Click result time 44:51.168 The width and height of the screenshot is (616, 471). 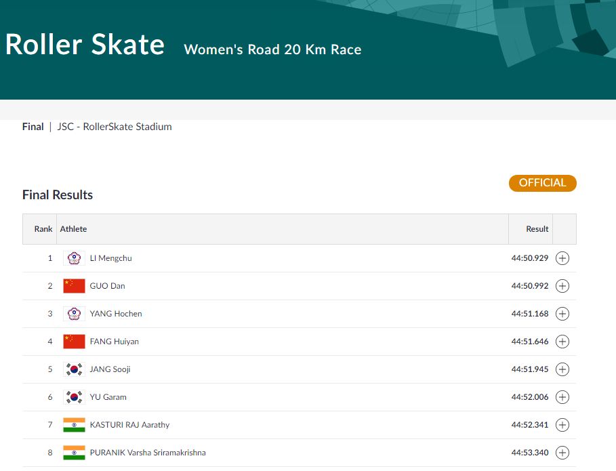click(x=529, y=314)
